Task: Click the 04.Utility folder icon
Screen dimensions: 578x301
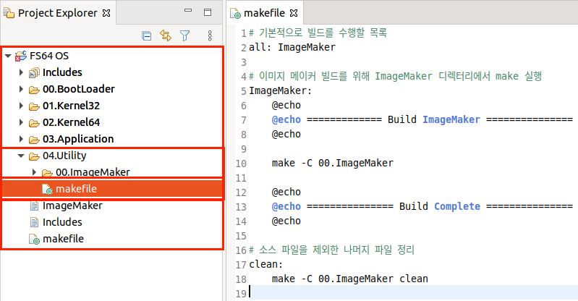Action: tap(34, 156)
